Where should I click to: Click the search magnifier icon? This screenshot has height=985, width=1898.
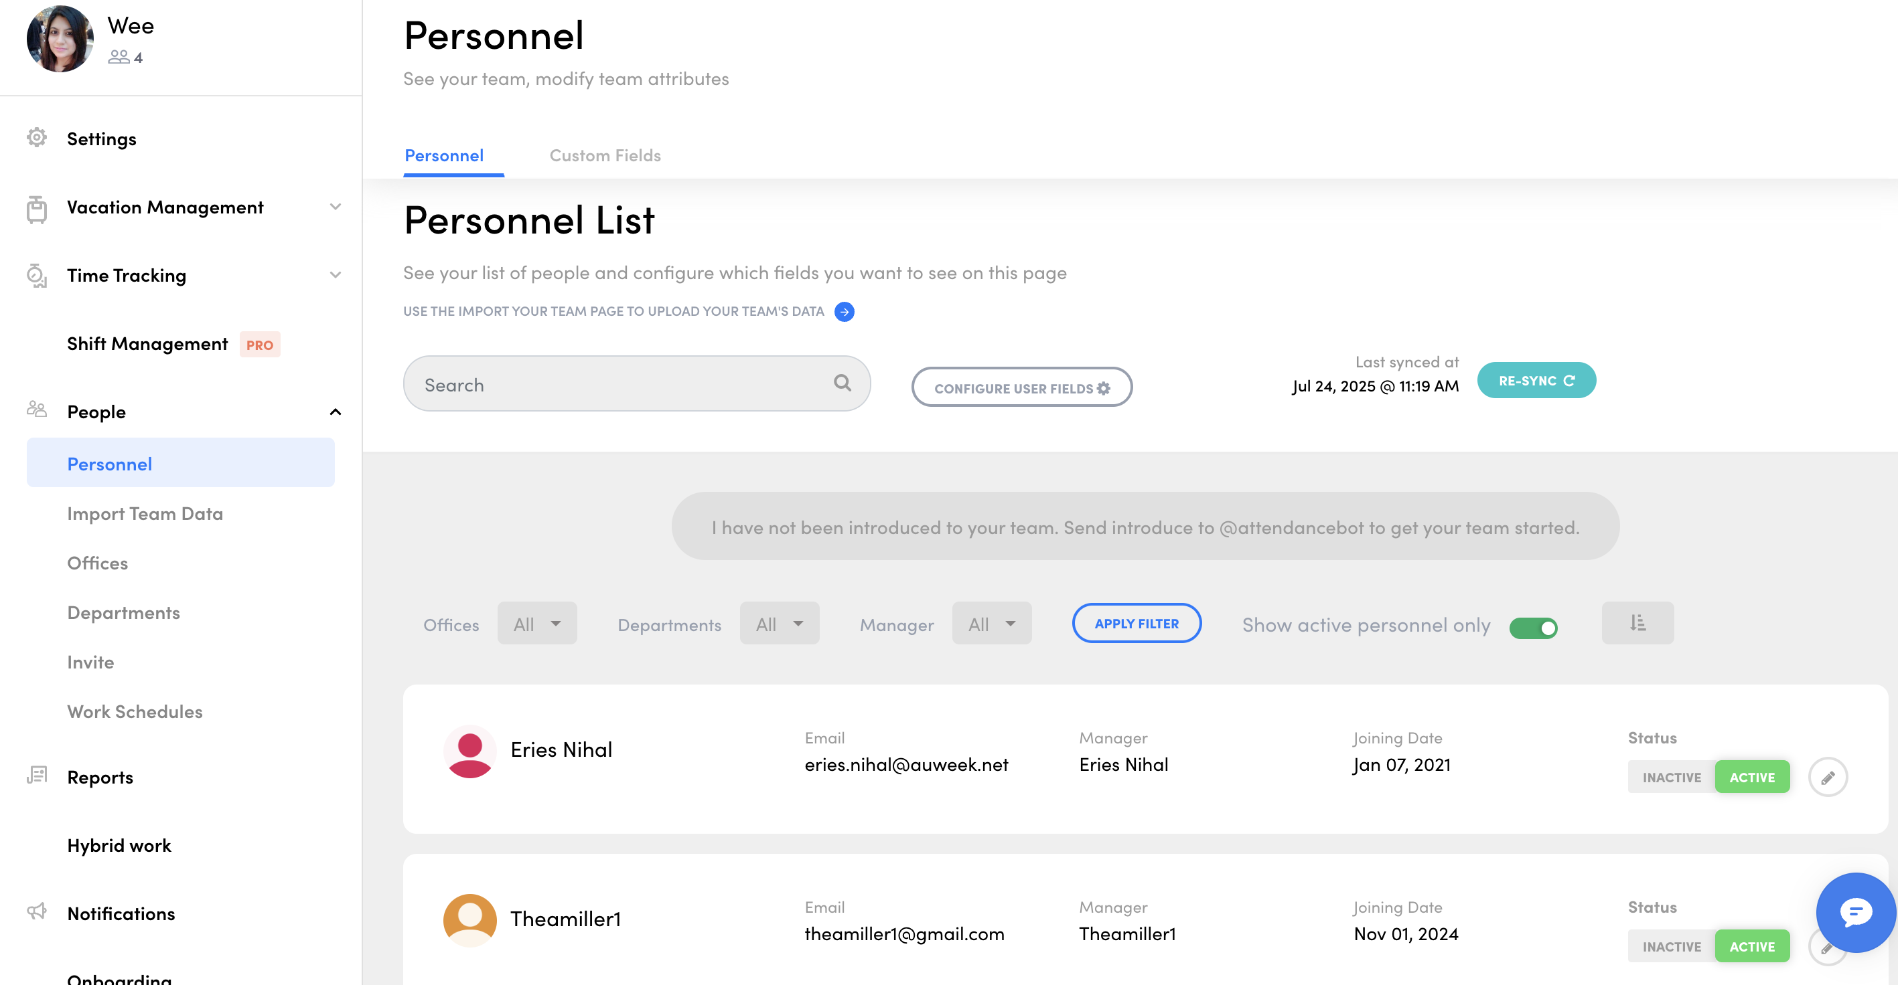(842, 383)
